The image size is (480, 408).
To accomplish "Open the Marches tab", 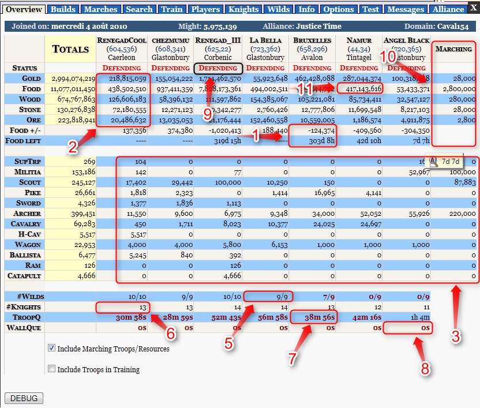I will point(101,9).
